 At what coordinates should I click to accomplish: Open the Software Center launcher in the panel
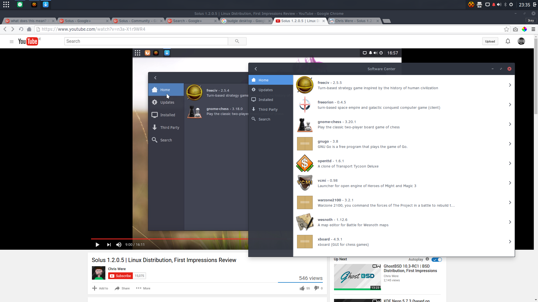pyautogui.click(x=46, y=4)
